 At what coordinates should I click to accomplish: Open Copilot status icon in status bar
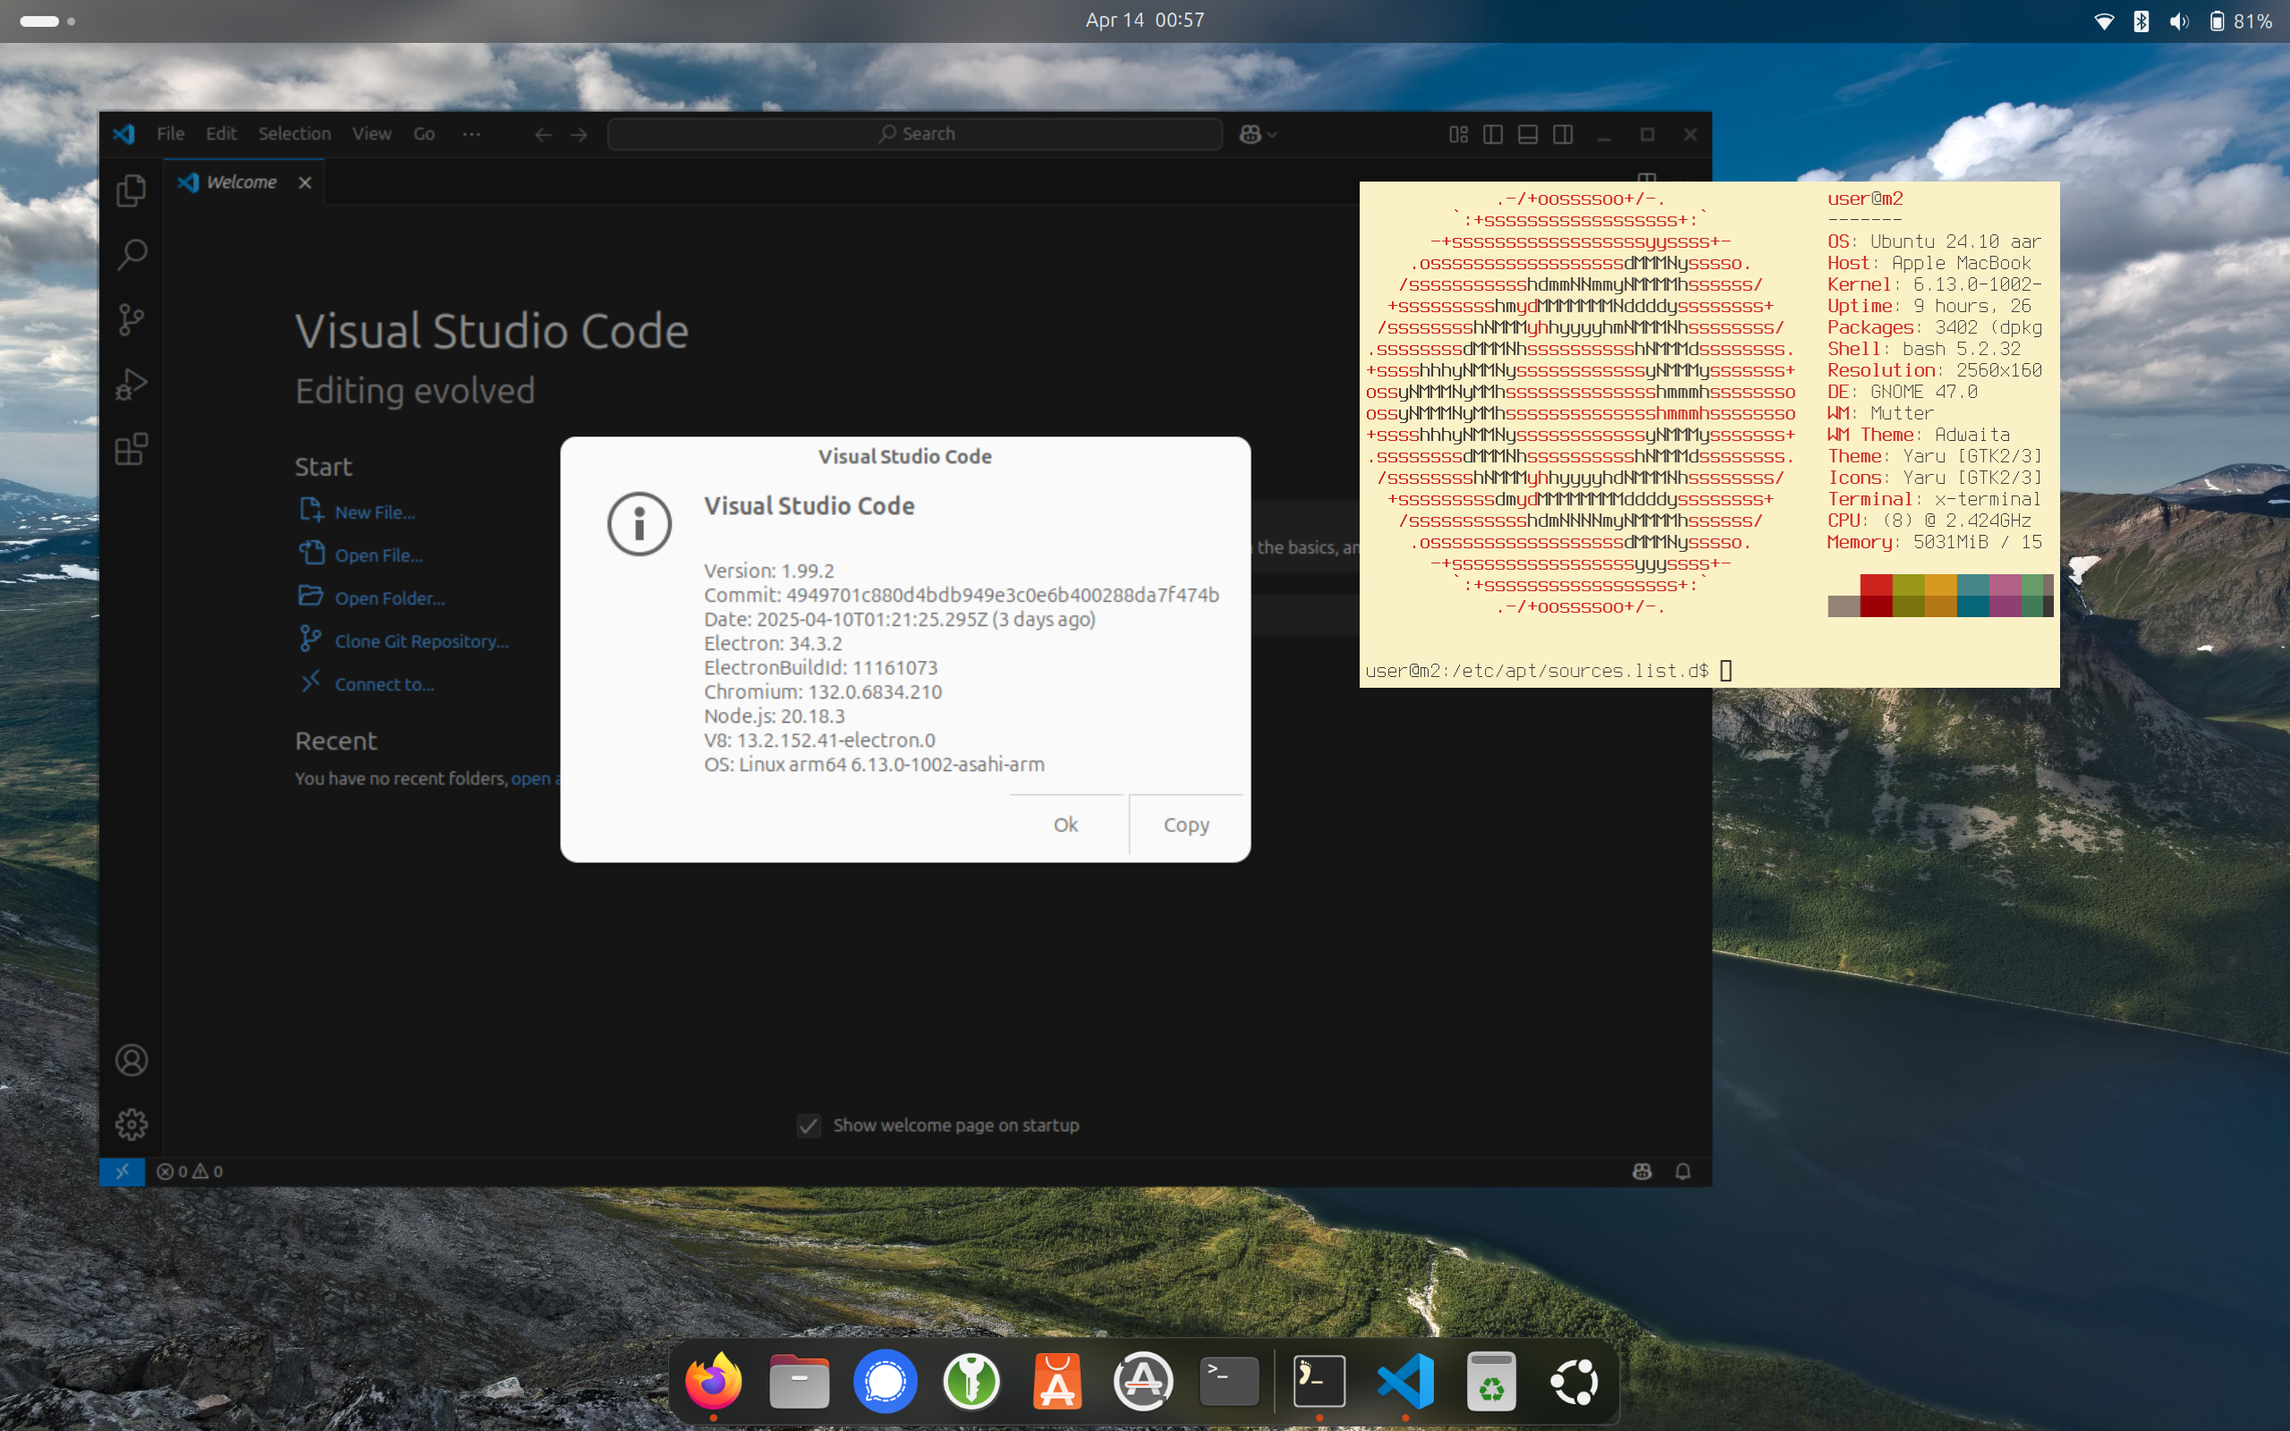(1641, 1172)
